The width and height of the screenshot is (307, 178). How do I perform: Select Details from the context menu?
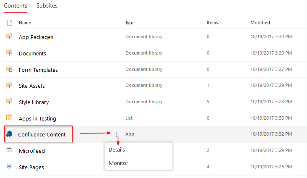coord(117,150)
